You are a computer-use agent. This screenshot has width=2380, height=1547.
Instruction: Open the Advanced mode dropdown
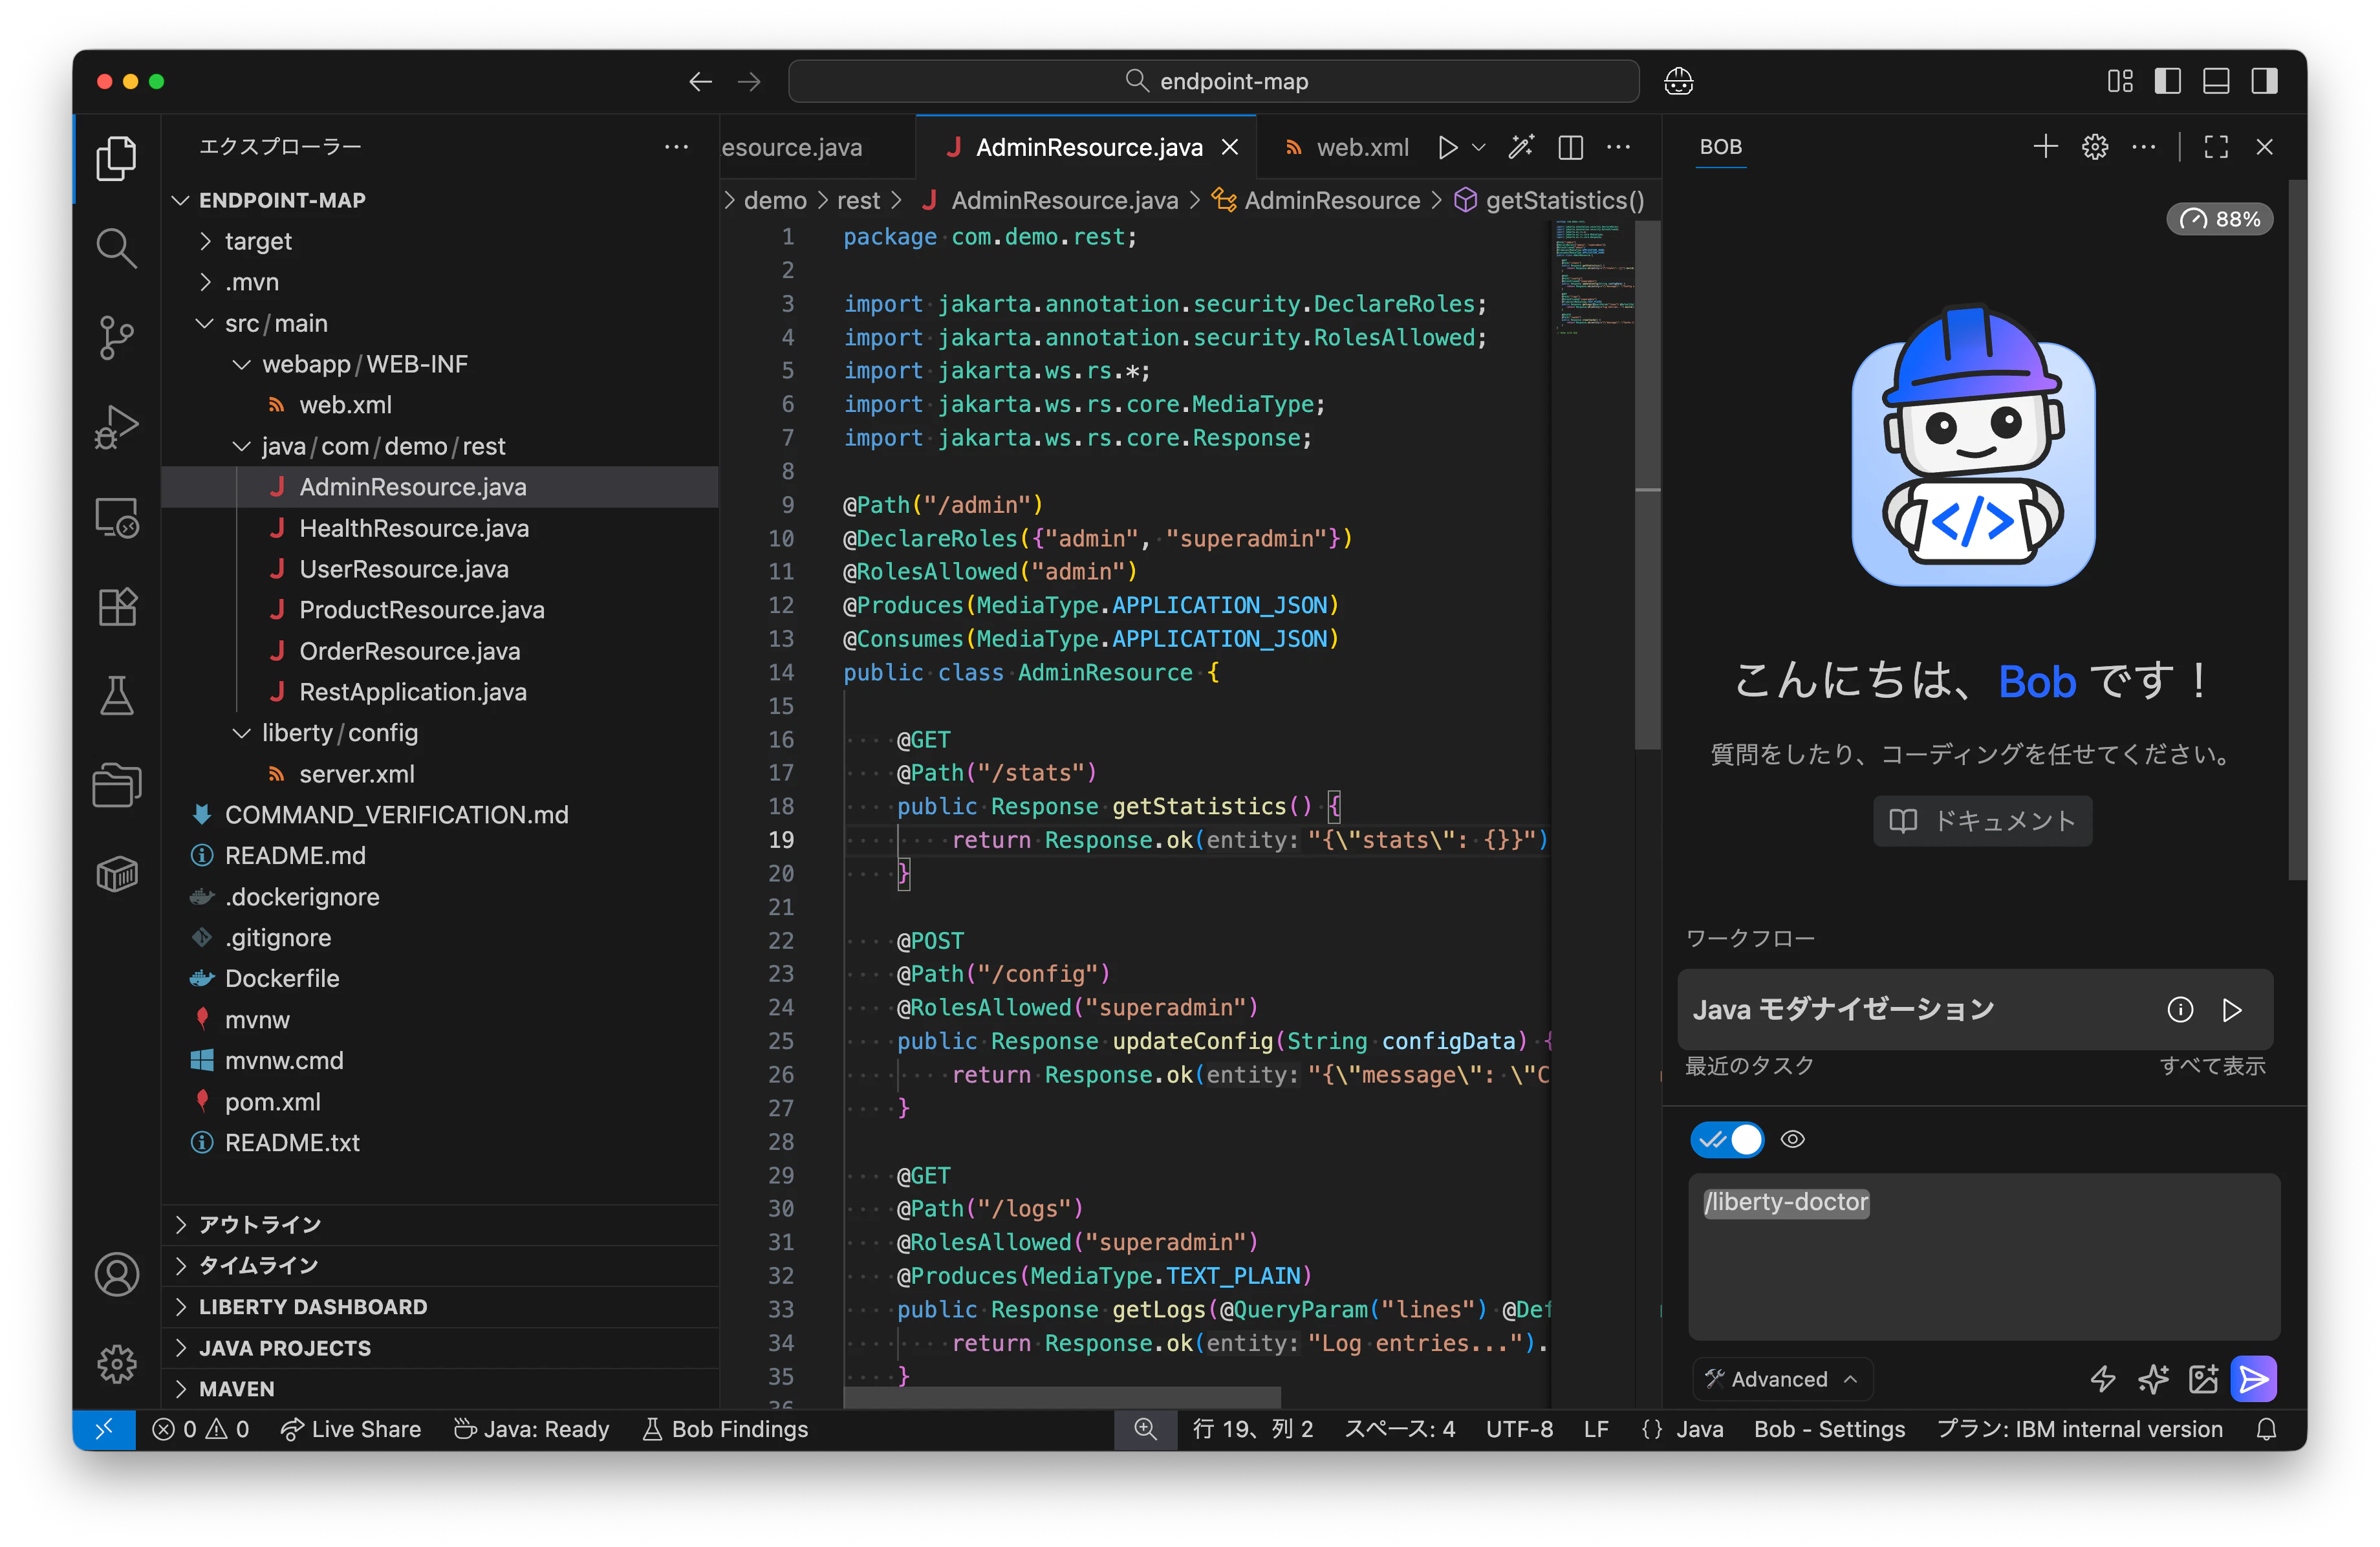tap(1782, 1379)
